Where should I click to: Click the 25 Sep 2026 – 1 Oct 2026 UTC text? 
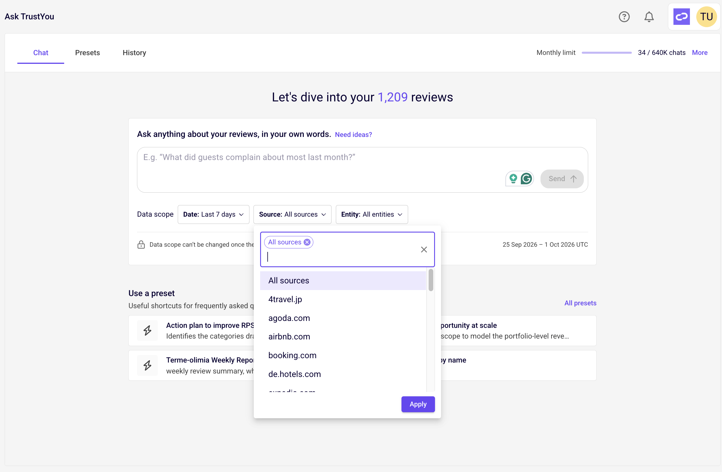[x=545, y=245]
